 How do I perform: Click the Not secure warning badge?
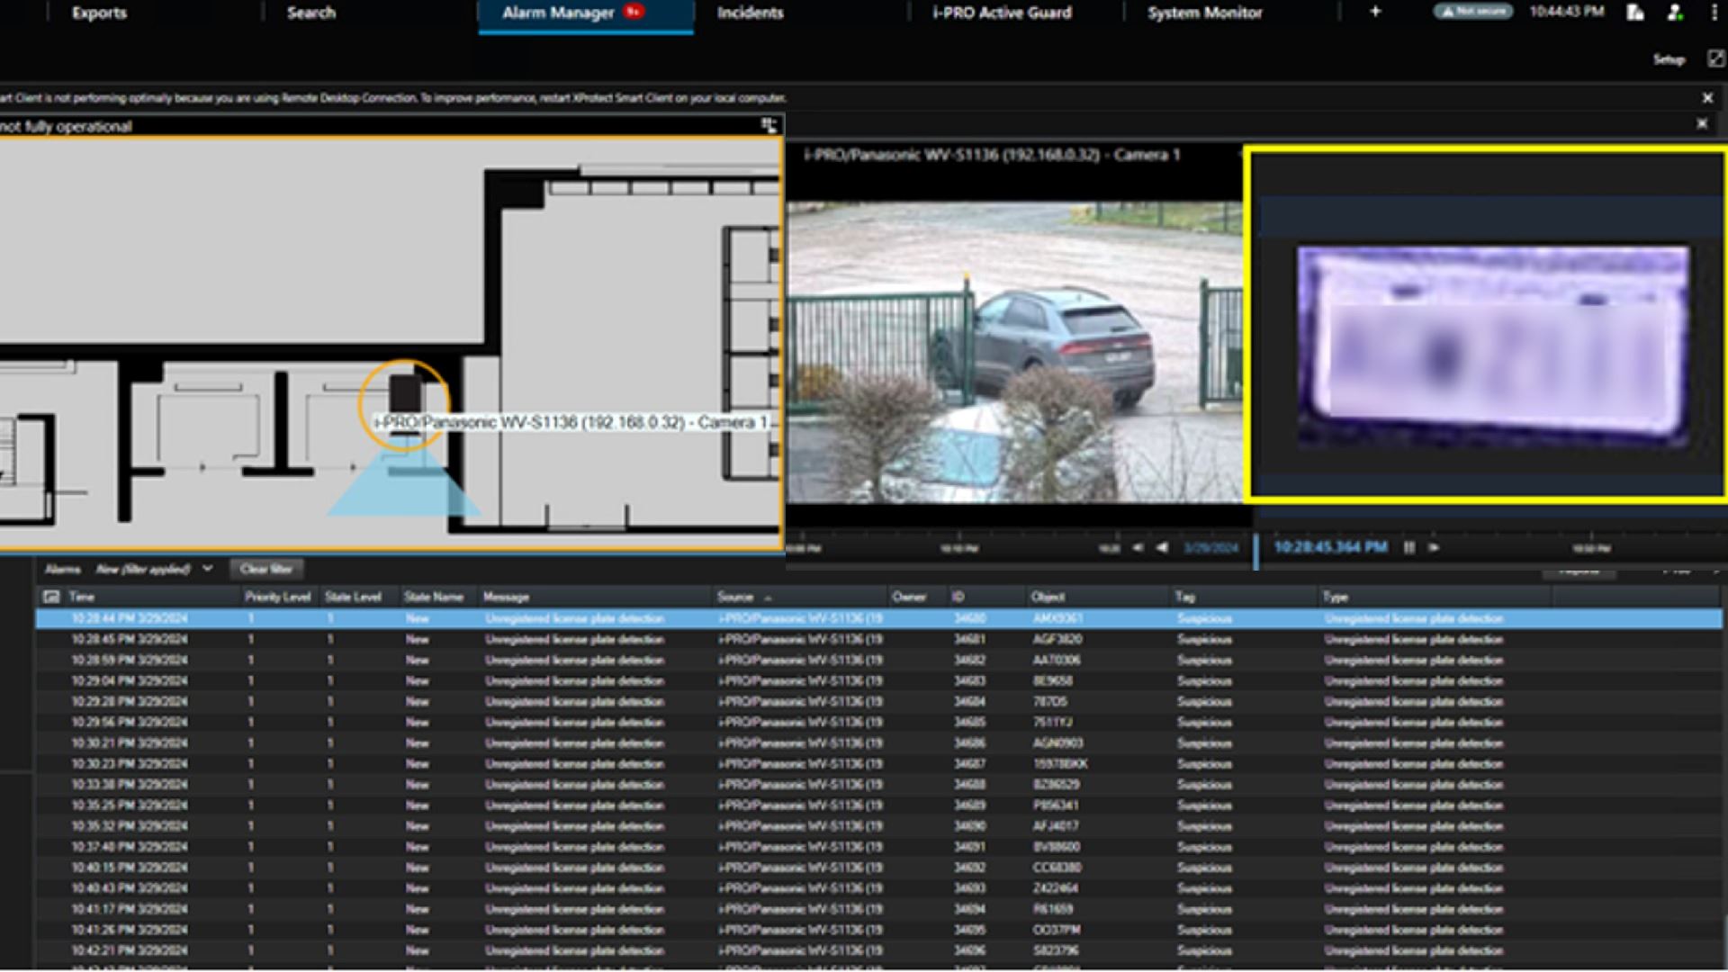click(1472, 12)
